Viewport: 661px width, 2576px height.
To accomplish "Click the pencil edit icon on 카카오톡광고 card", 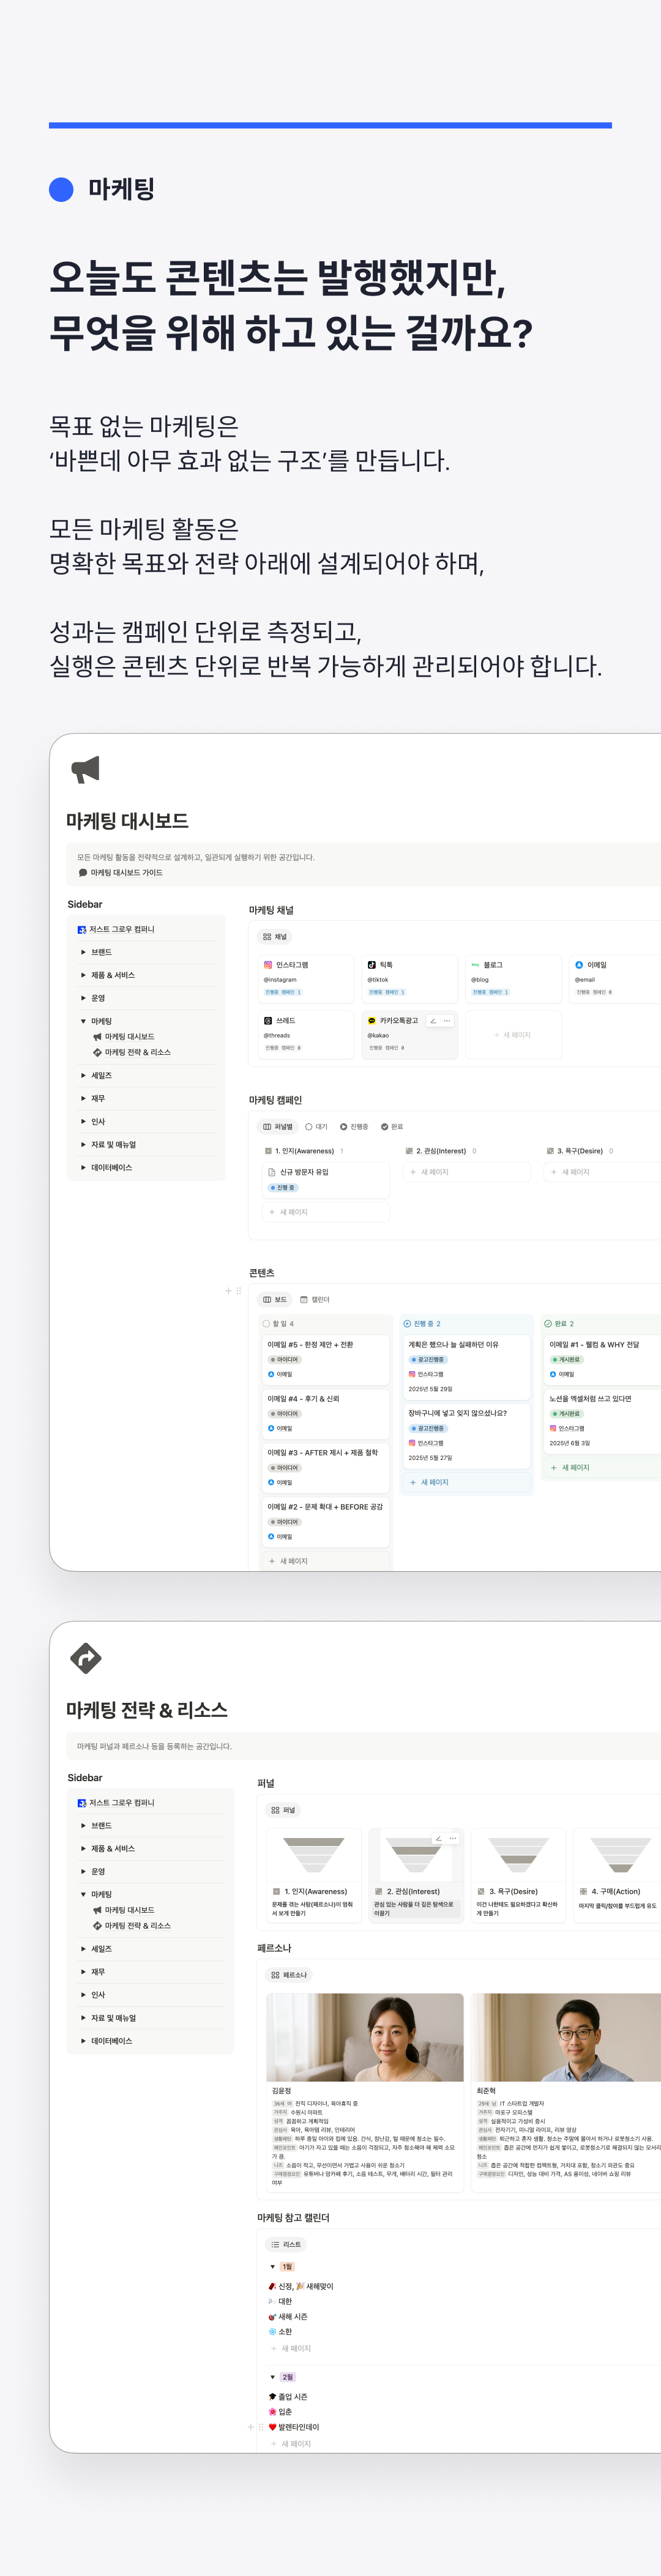I will coord(433,1021).
